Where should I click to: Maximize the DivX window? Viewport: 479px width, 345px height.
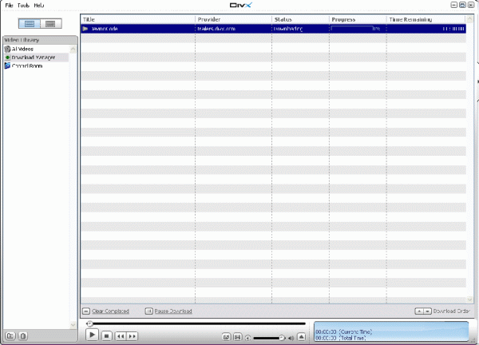462,5
